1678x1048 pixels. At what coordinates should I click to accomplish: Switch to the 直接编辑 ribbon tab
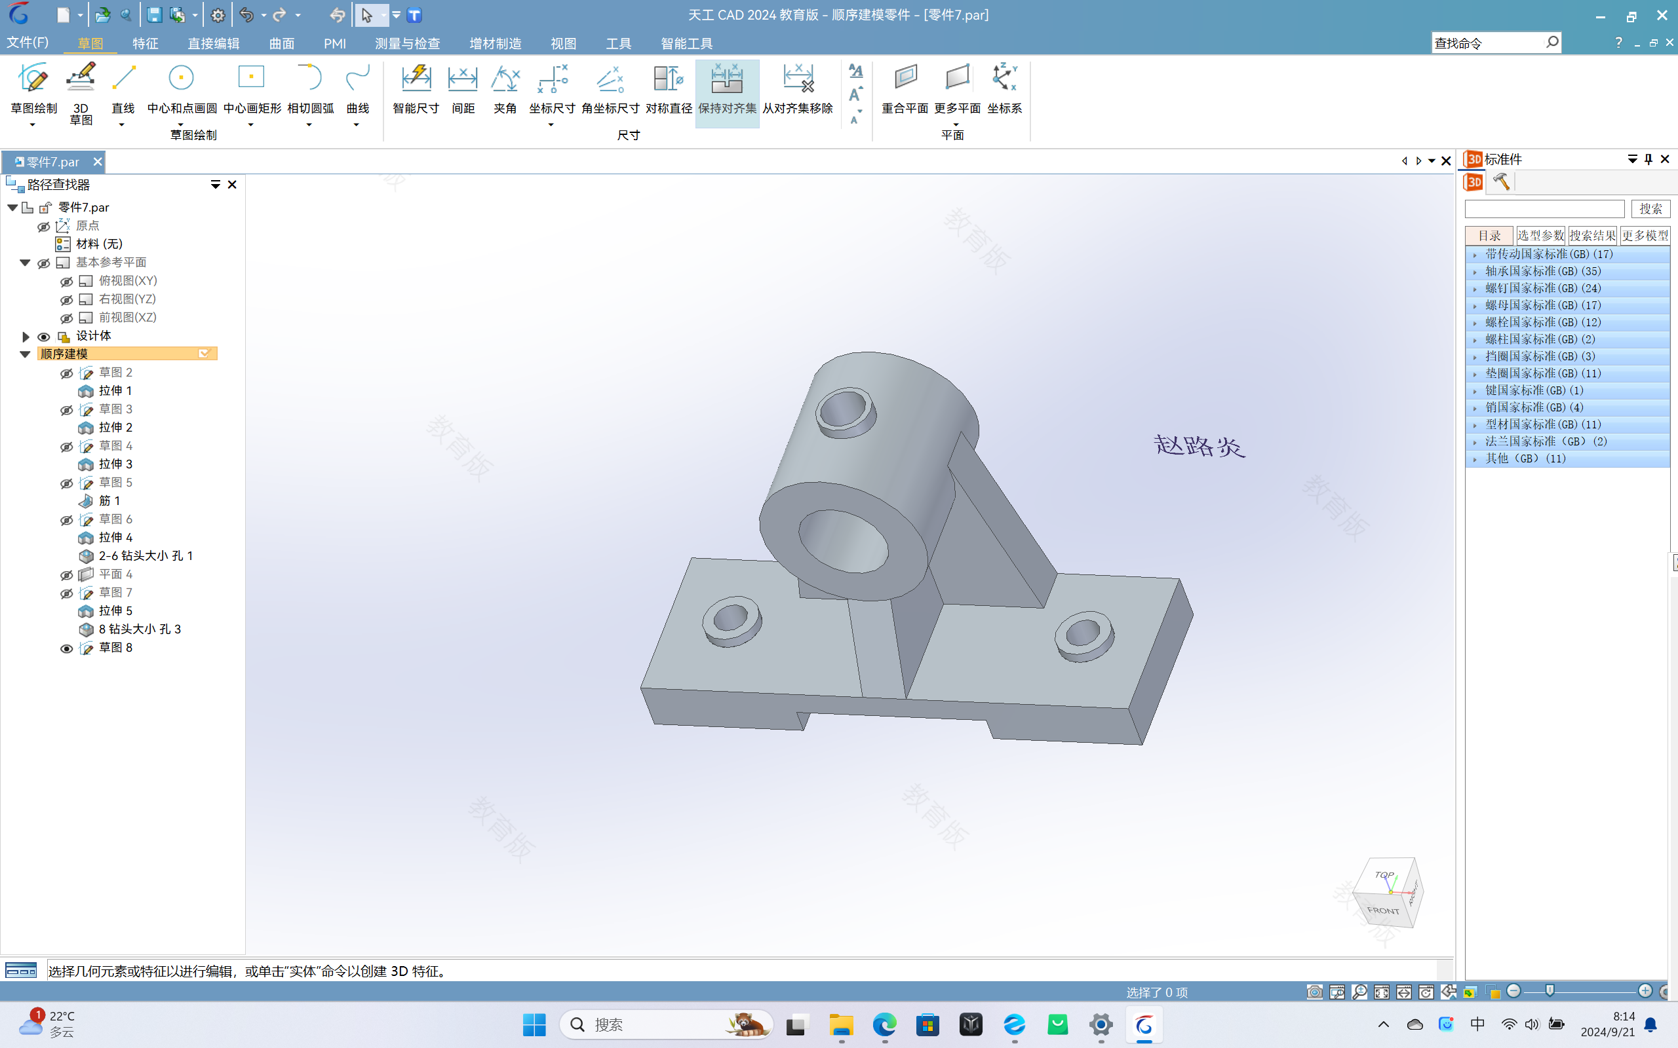point(214,43)
